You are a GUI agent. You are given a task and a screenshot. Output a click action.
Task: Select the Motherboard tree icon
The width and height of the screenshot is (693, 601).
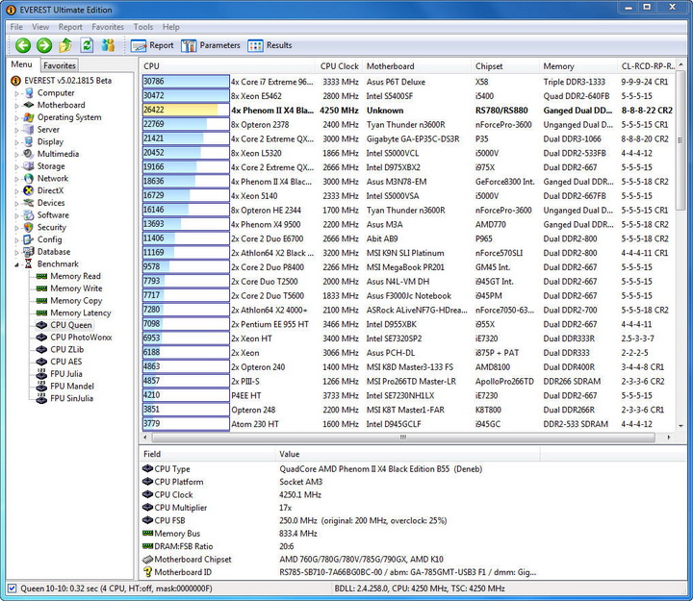(29, 105)
